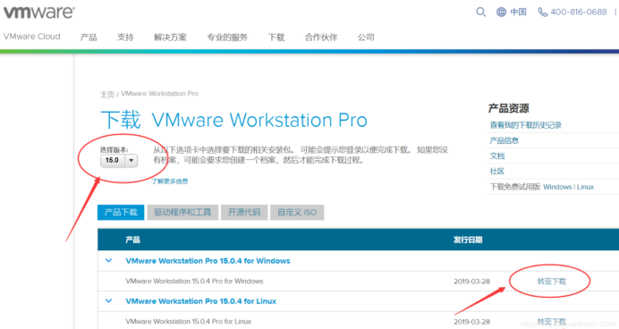Click the 下载 VMware Workstation Pro page title
The width and height of the screenshot is (619, 329).
pyautogui.click(x=233, y=120)
